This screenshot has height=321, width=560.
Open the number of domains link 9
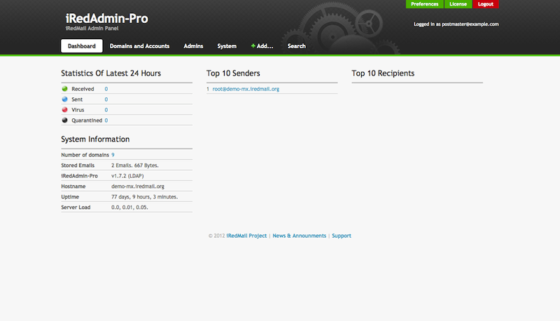pyautogui.click(x=113, y=155)
